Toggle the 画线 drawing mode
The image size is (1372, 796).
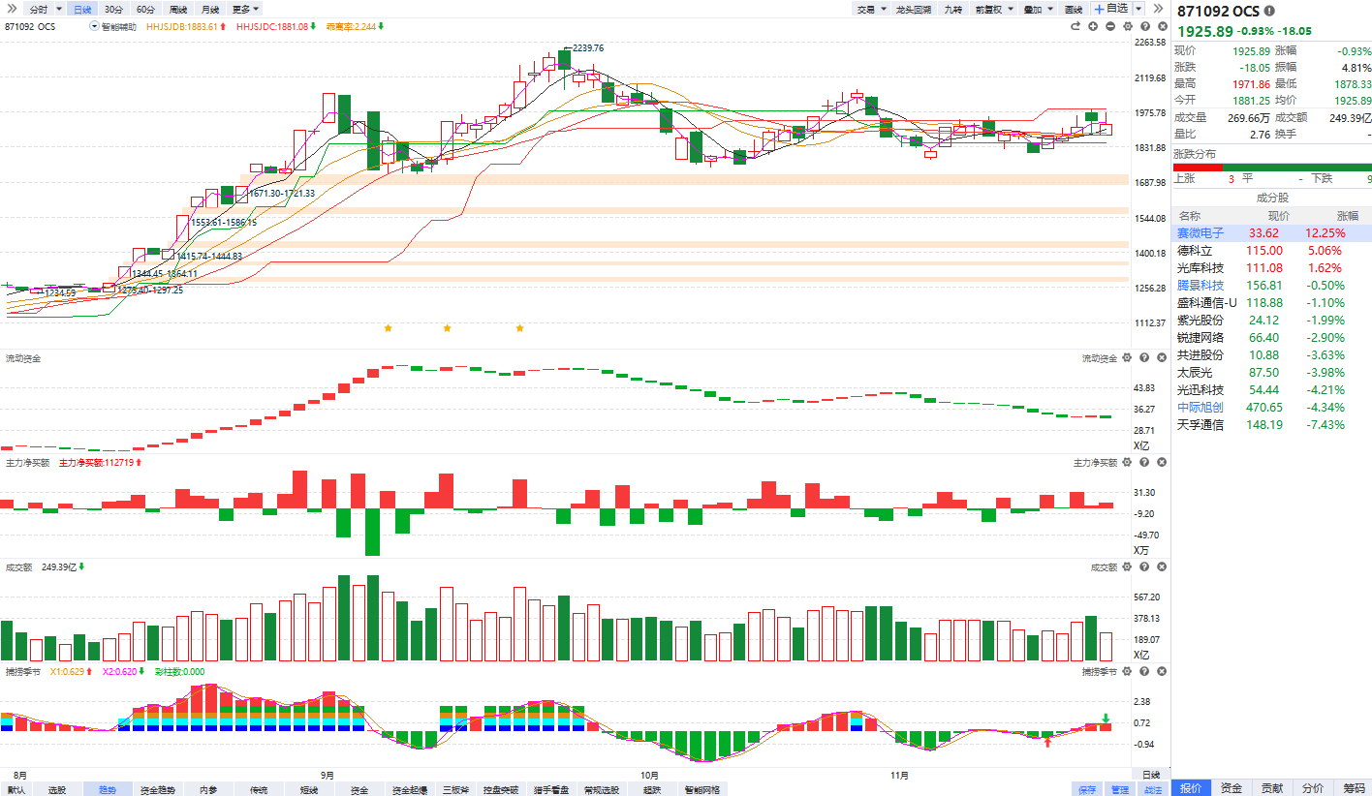point(1074,9)
